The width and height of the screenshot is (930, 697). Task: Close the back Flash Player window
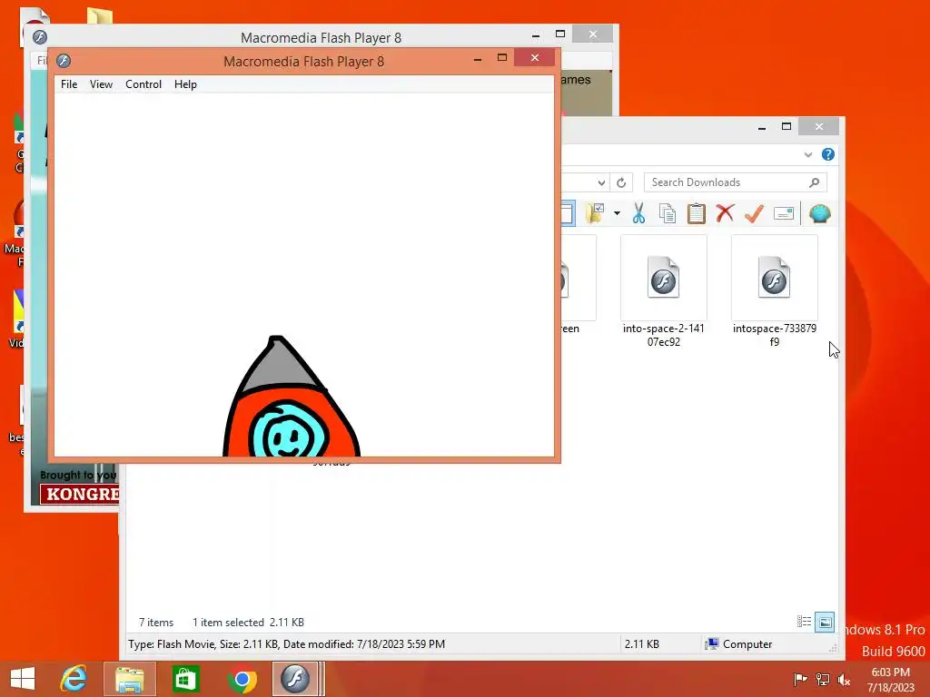(592, 34)
